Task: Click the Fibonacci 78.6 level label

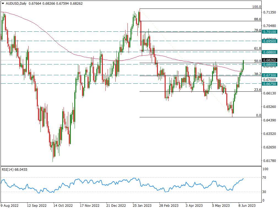Action: 258,30
